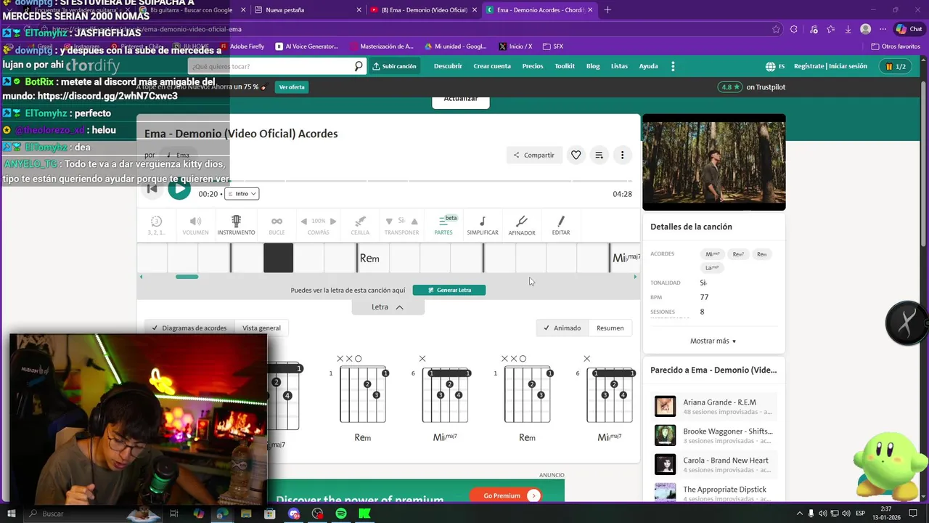Open Ariana Grande - R.E.M suggestion
This screenshot has width=929, height=523.
click(x=716, y=407)
